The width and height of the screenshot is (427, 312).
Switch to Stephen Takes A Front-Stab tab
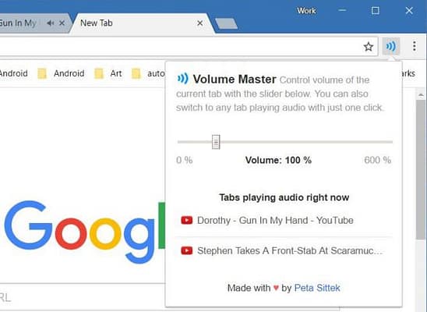[284, 250]
